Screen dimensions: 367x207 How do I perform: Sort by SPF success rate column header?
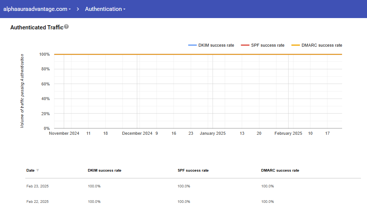193,170
